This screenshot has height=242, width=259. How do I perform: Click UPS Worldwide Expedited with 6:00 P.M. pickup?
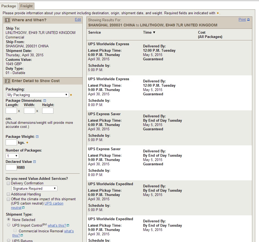click(111, 184)
